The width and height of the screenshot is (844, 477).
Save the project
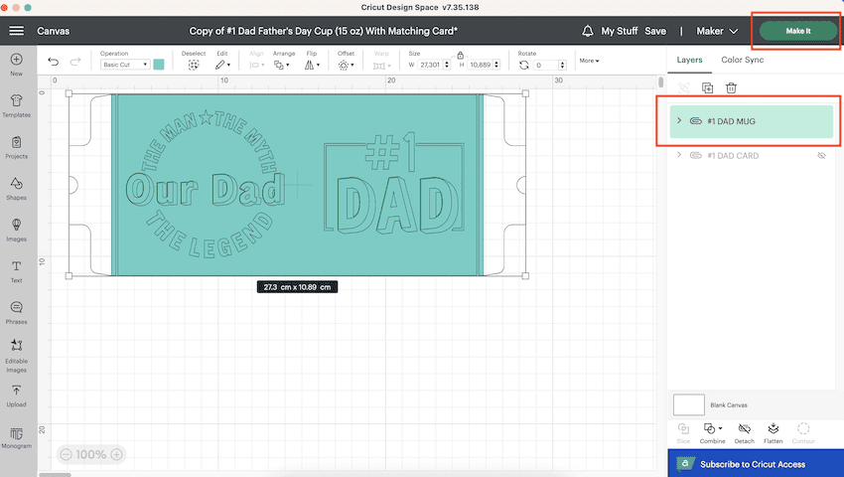click(x=655, y=31)
